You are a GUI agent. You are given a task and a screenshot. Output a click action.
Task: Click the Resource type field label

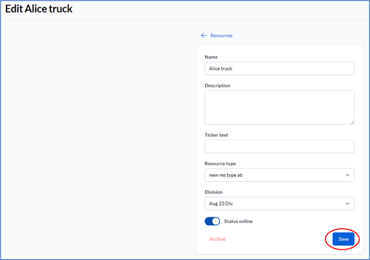pos(220,164)
